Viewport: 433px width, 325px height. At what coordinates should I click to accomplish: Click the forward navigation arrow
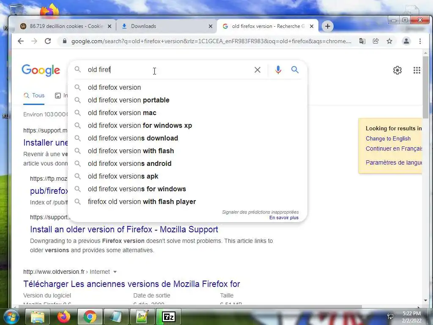pyautogui.click(x=34, y=41)
